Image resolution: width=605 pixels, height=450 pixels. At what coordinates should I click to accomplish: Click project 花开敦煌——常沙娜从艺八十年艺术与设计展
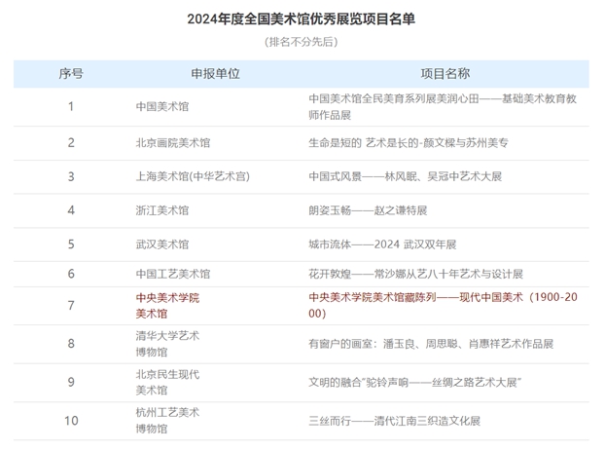tap(415, 274)
